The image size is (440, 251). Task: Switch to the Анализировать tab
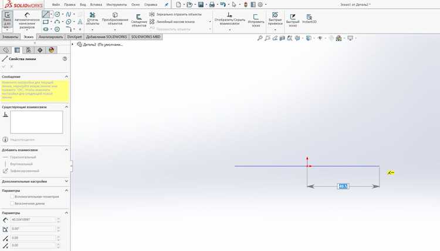(x=51, y=37)
